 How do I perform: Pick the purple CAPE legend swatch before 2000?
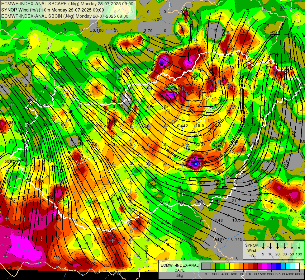tap(269, 266)
